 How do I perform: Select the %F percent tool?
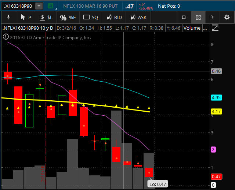(67, 17)
